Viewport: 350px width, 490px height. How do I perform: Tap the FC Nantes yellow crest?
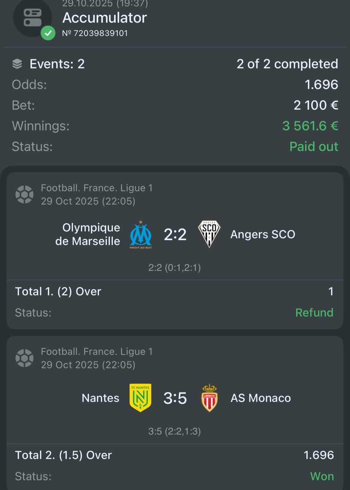point(140,398)
